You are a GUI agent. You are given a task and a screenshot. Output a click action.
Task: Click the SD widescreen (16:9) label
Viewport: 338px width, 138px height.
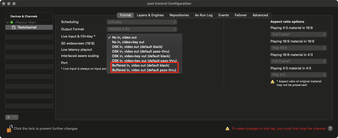click(78, 43)
